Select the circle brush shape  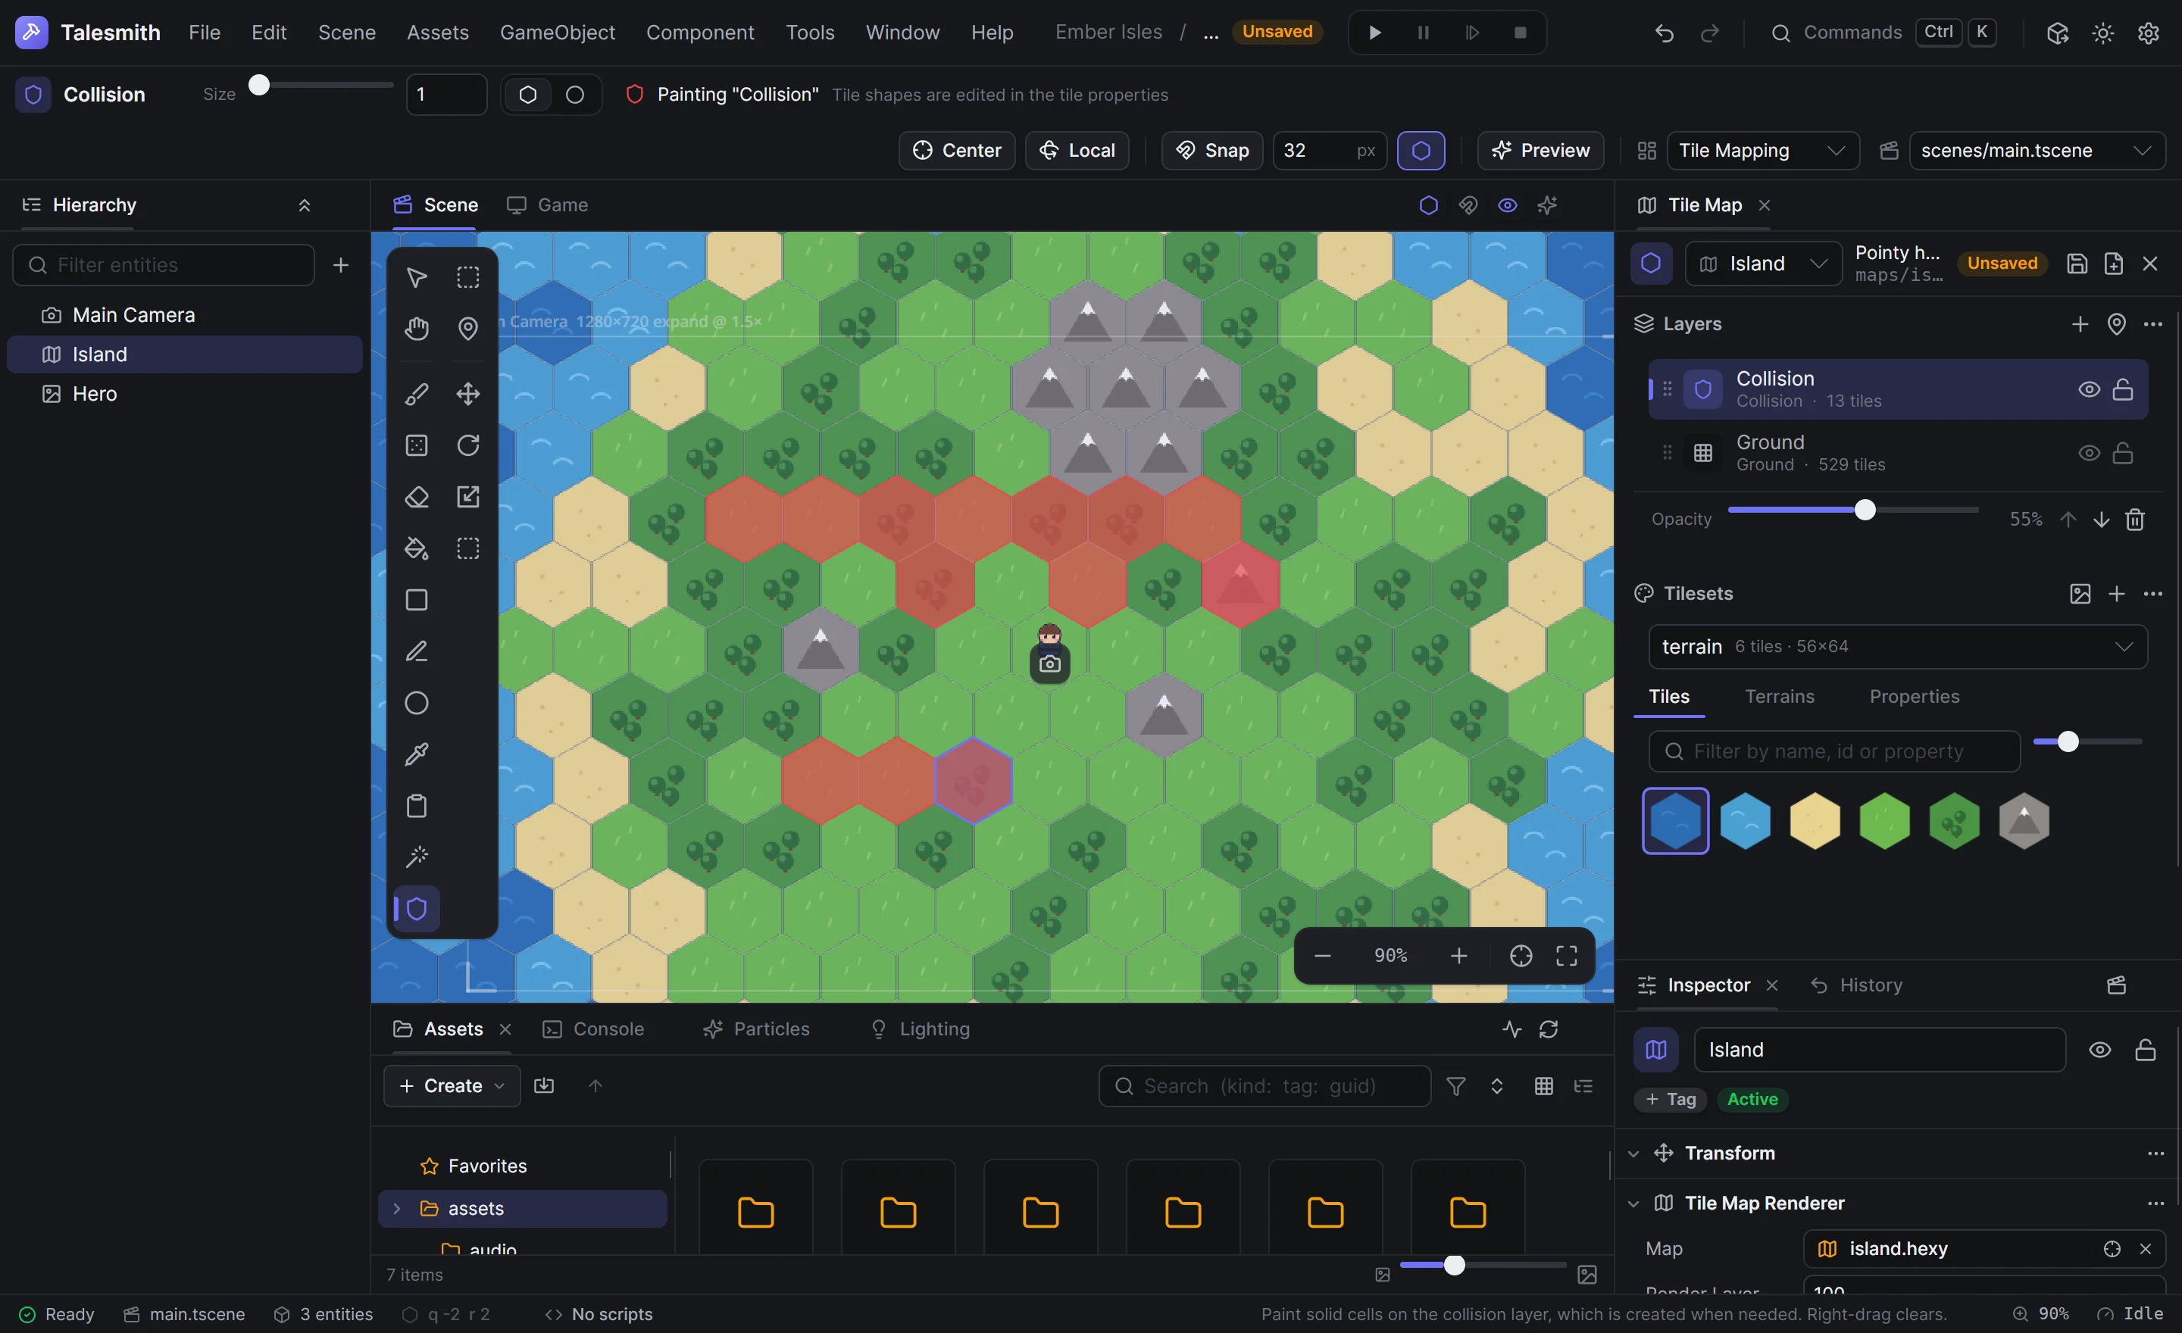pos(575,95)
